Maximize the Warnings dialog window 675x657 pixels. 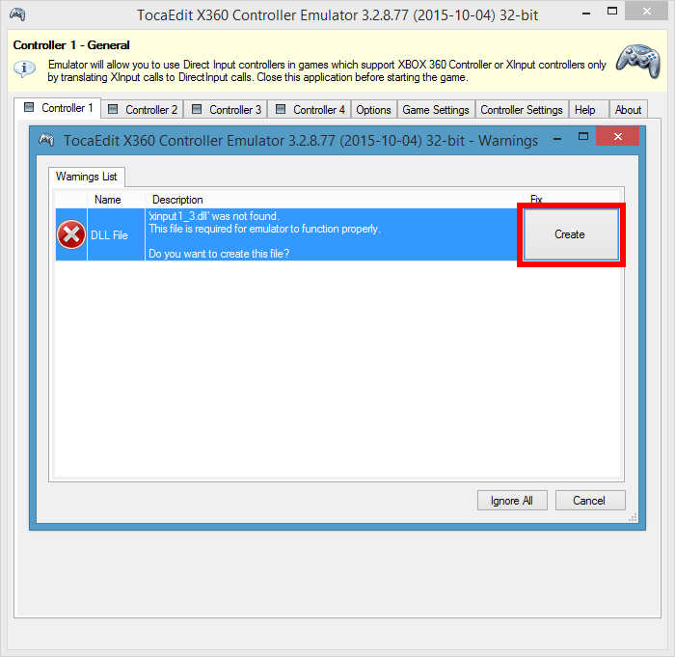[x=583, y=137]
